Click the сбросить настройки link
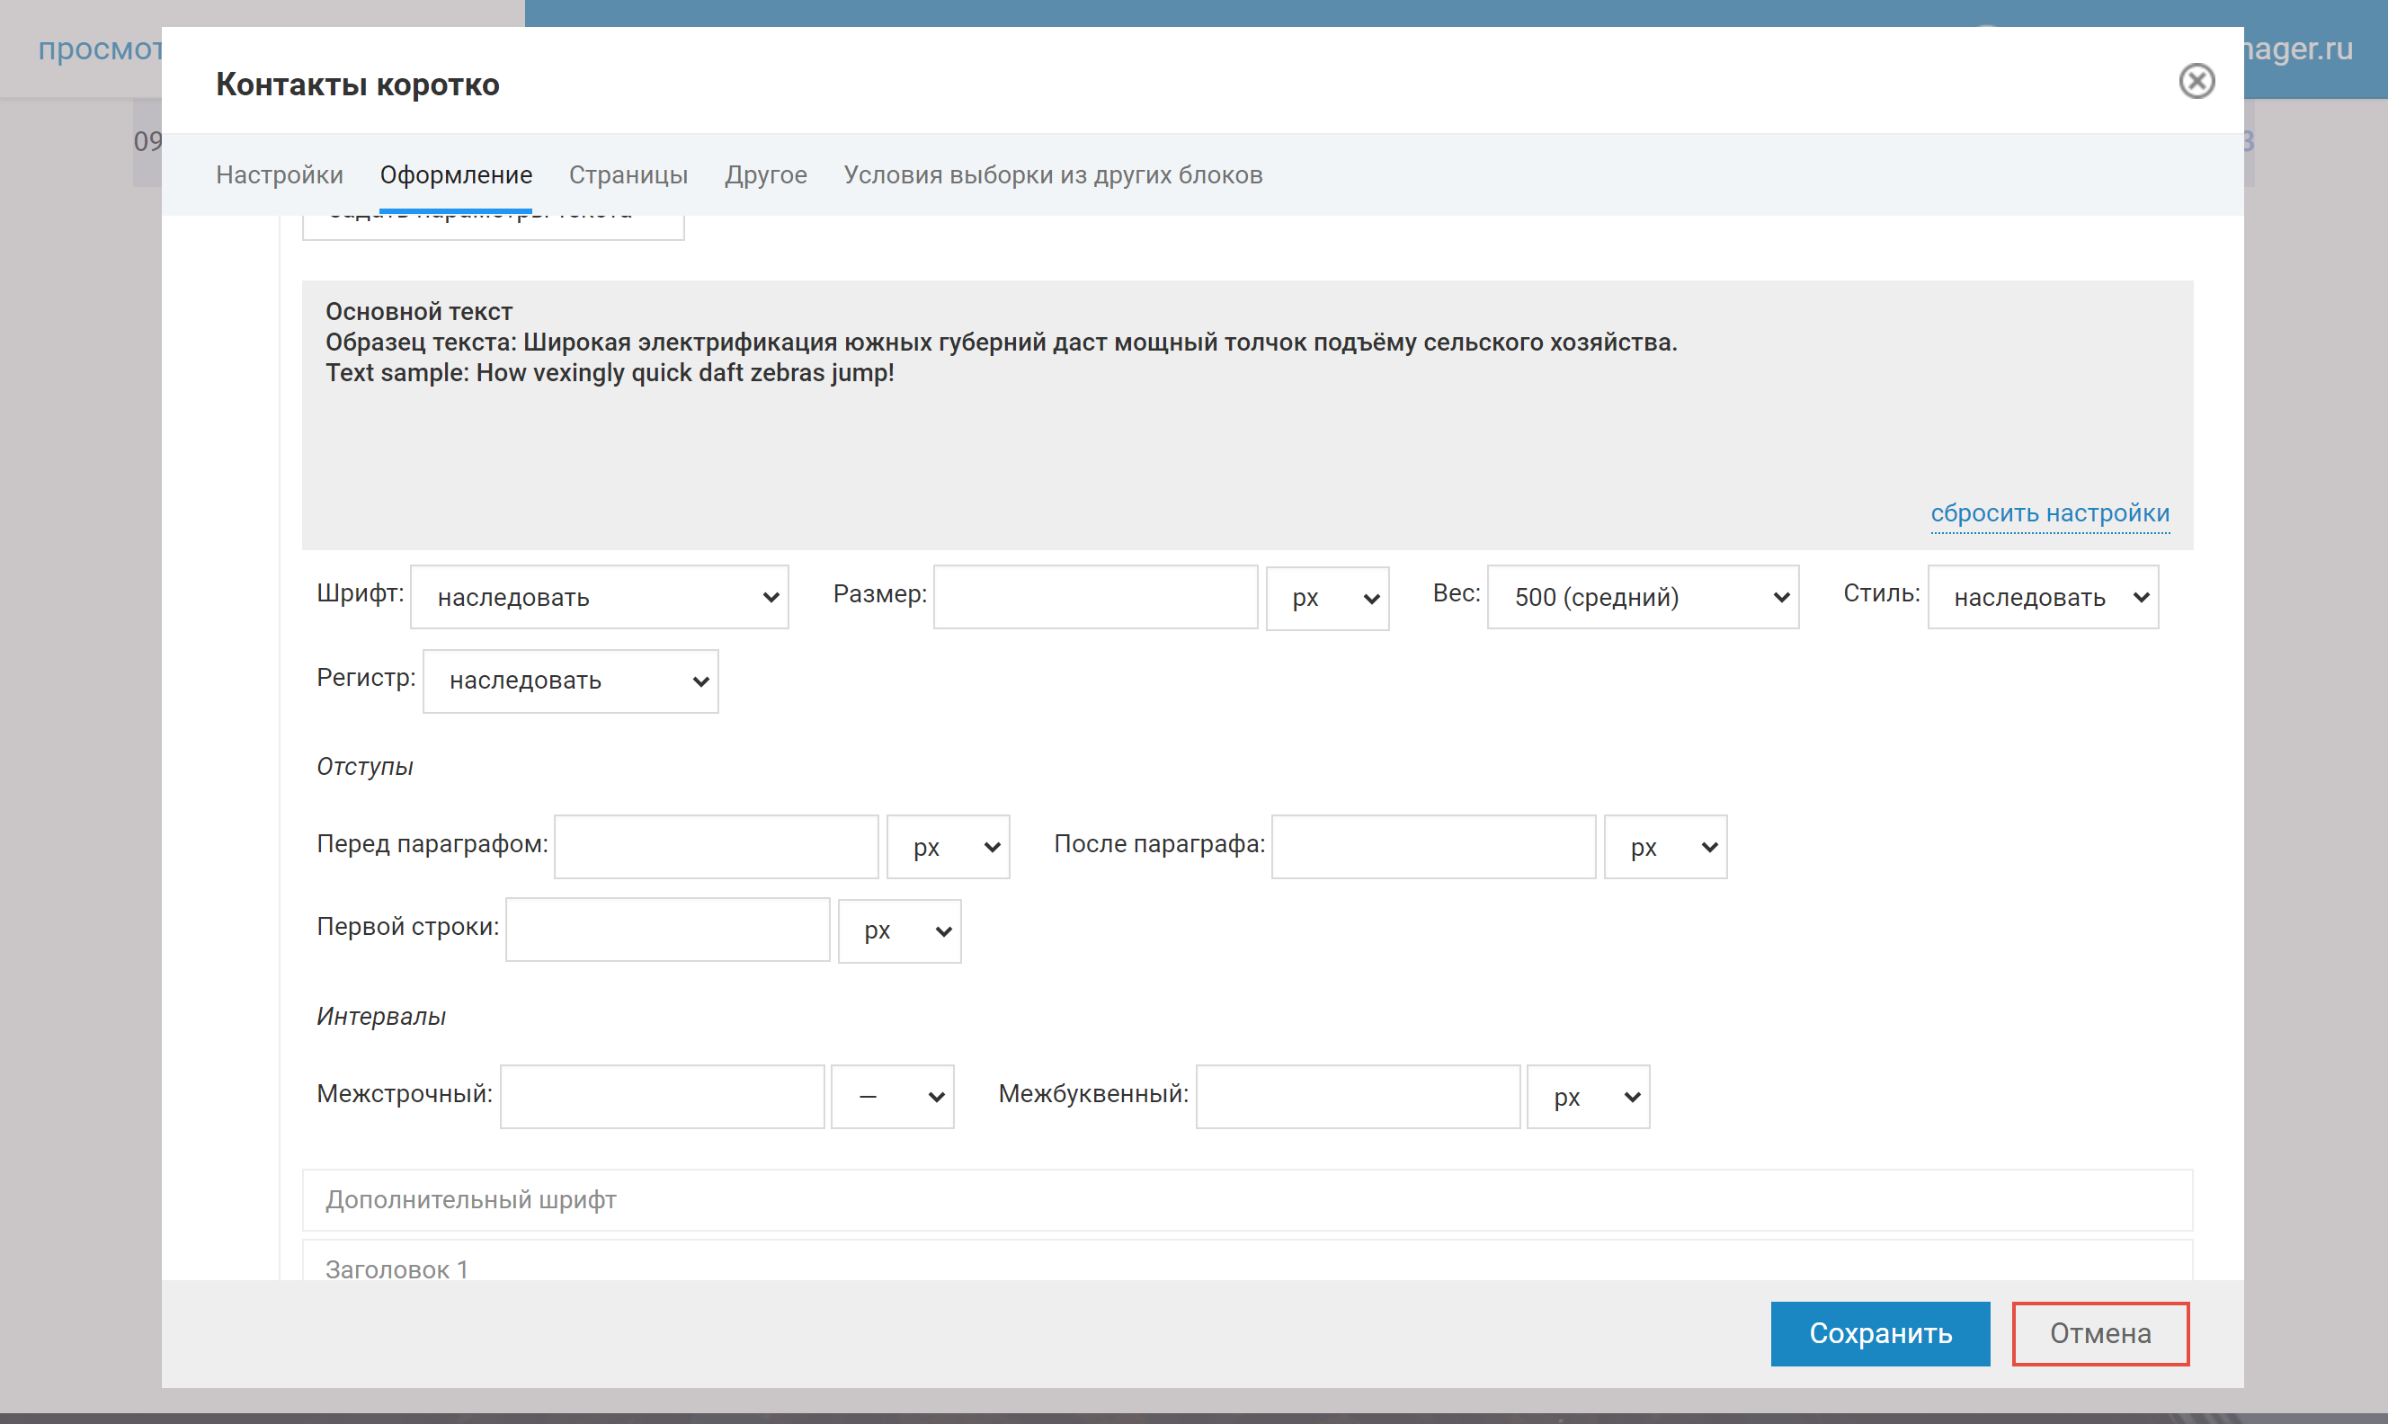The image size is (2388, 1424). 2049,513
